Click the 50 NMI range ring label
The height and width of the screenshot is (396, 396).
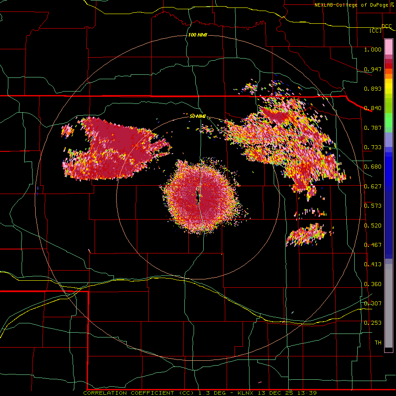(x=198, y=116)
